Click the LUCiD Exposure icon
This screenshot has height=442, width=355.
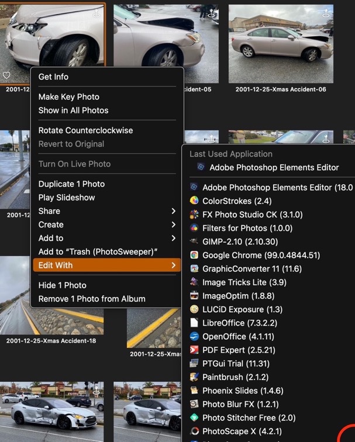pyautogui.click(x=194, y=309)
